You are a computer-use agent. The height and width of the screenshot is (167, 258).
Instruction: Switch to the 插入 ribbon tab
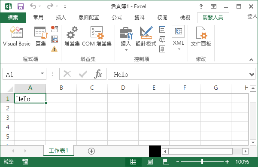61,17
